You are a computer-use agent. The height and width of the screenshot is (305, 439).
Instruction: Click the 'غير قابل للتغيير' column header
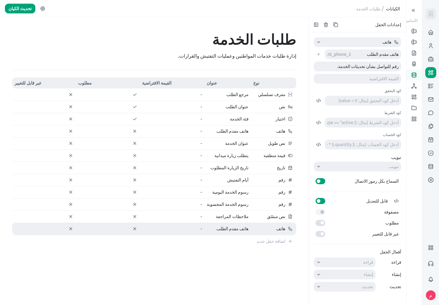click(x=28, y=83)
